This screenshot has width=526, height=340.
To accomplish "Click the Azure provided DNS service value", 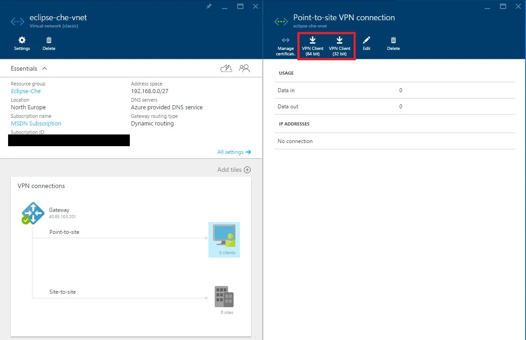I will [167, 107].
